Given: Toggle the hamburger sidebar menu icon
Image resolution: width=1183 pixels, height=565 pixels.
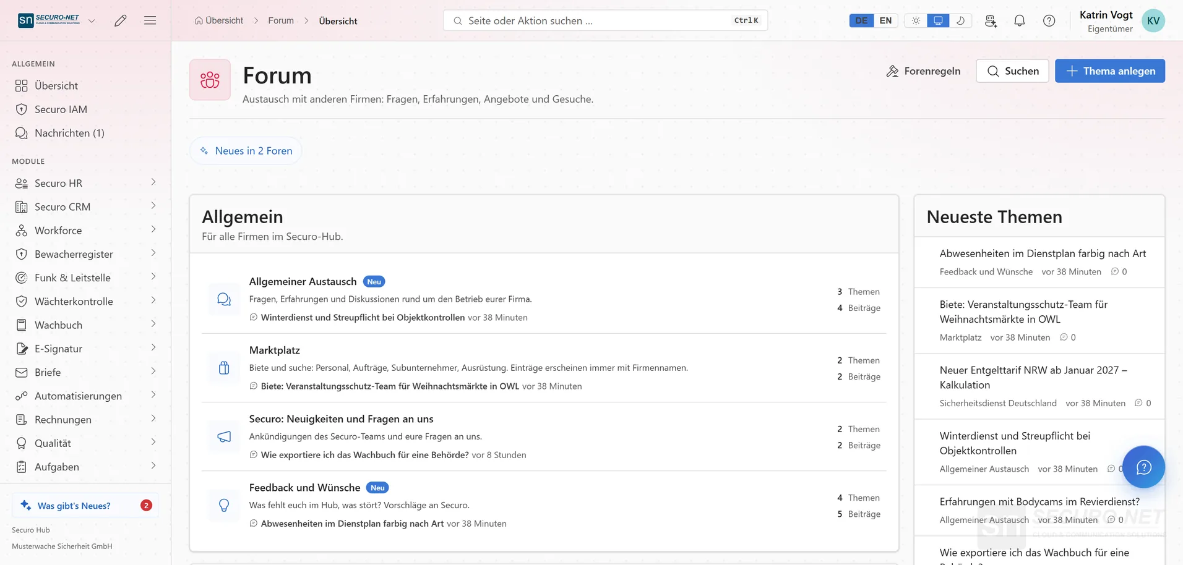Looking at the screenshot, I should pyautogui.click(x=150, y=20).
